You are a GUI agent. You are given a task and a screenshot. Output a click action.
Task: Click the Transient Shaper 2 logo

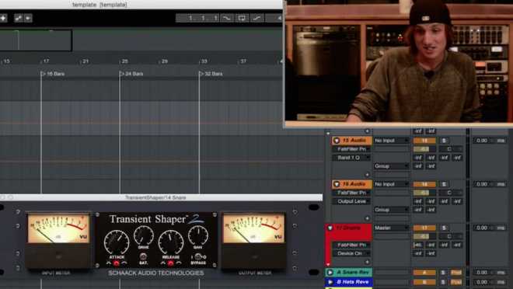pos(156,219)
